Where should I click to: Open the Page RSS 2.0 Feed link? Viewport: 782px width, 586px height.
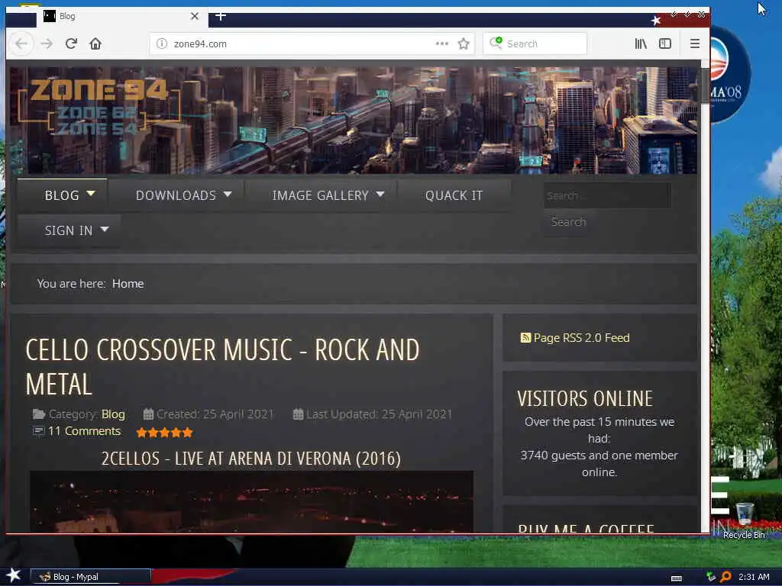click(x=581, y=338)
